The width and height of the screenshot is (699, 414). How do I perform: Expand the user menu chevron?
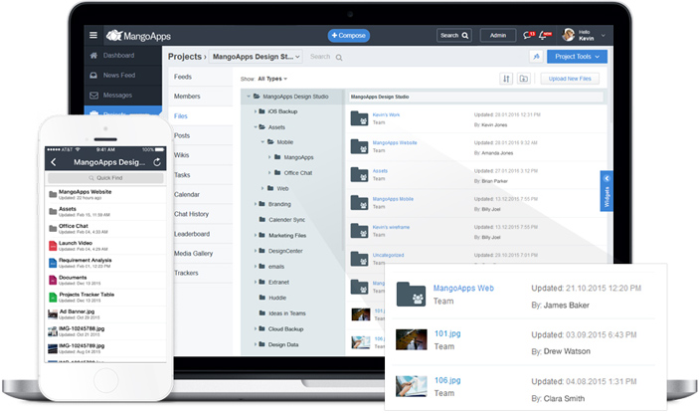(x=604, y=35)
